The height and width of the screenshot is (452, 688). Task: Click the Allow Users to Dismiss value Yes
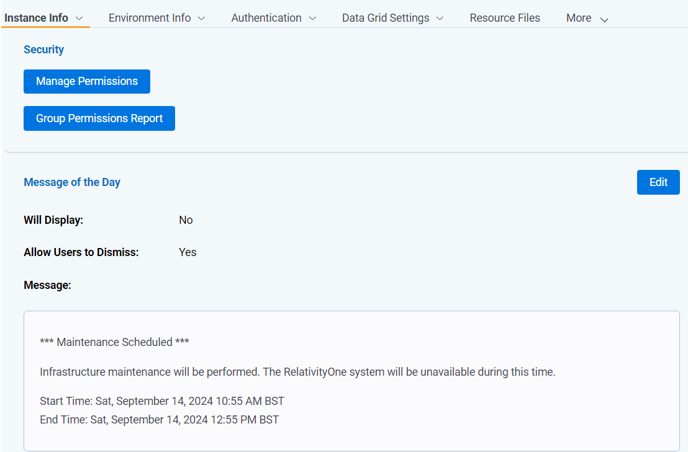click(x=188, y=252)
